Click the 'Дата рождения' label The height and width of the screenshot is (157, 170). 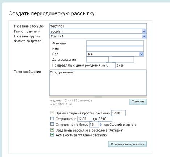(64, 60)
